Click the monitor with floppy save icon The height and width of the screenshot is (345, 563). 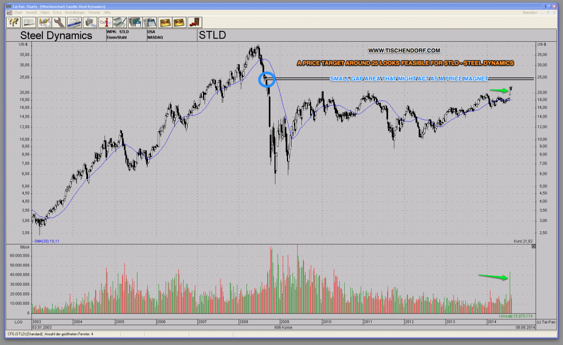point(135,22)
